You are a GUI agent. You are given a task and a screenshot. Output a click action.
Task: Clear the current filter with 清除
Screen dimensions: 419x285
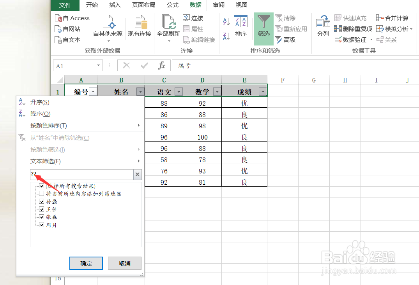[x=286, y=17]
